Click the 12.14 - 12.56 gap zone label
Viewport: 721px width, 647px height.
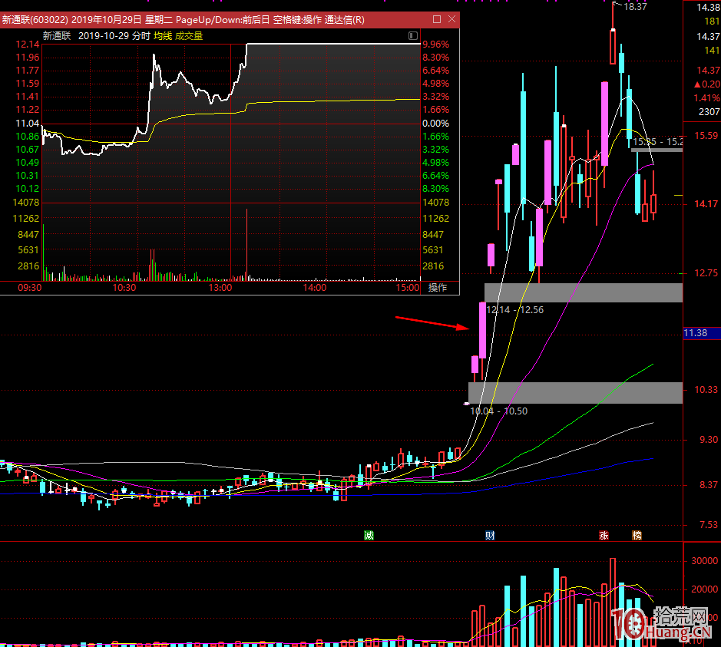pyautogui.click(x=515, y=310)
